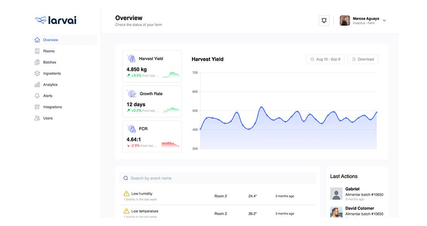Select the Batches icon in sidebar
The height and width of the screenshot is (226, 427).
[x=37, y=62]
